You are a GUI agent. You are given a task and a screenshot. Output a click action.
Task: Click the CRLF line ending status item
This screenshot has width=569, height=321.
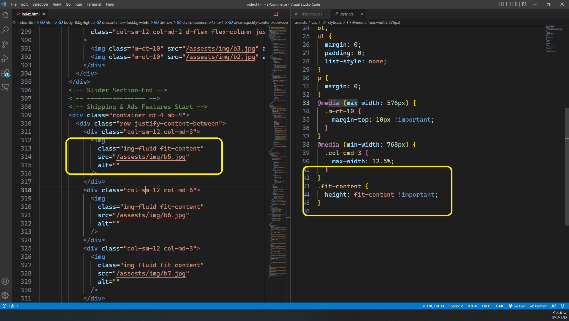pyautogui.click(x=486, y=306)
